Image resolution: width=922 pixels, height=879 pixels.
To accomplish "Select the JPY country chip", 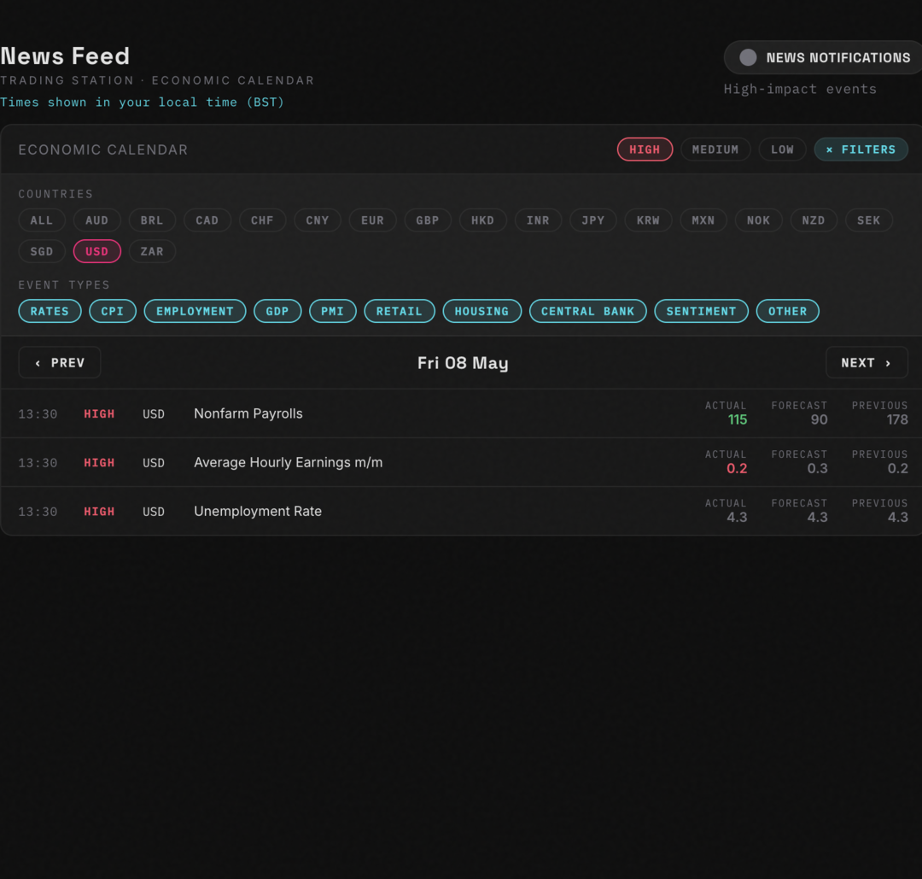I will [592, 220].
